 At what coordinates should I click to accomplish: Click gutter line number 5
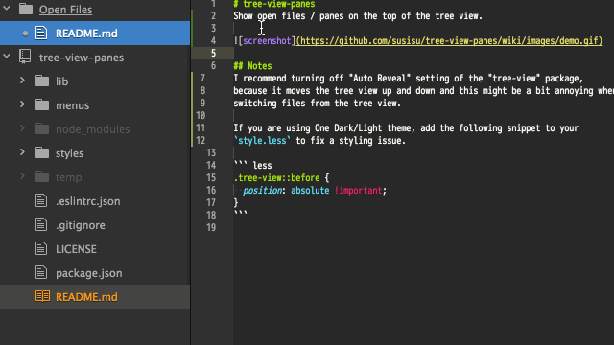(x=213, y=54)
